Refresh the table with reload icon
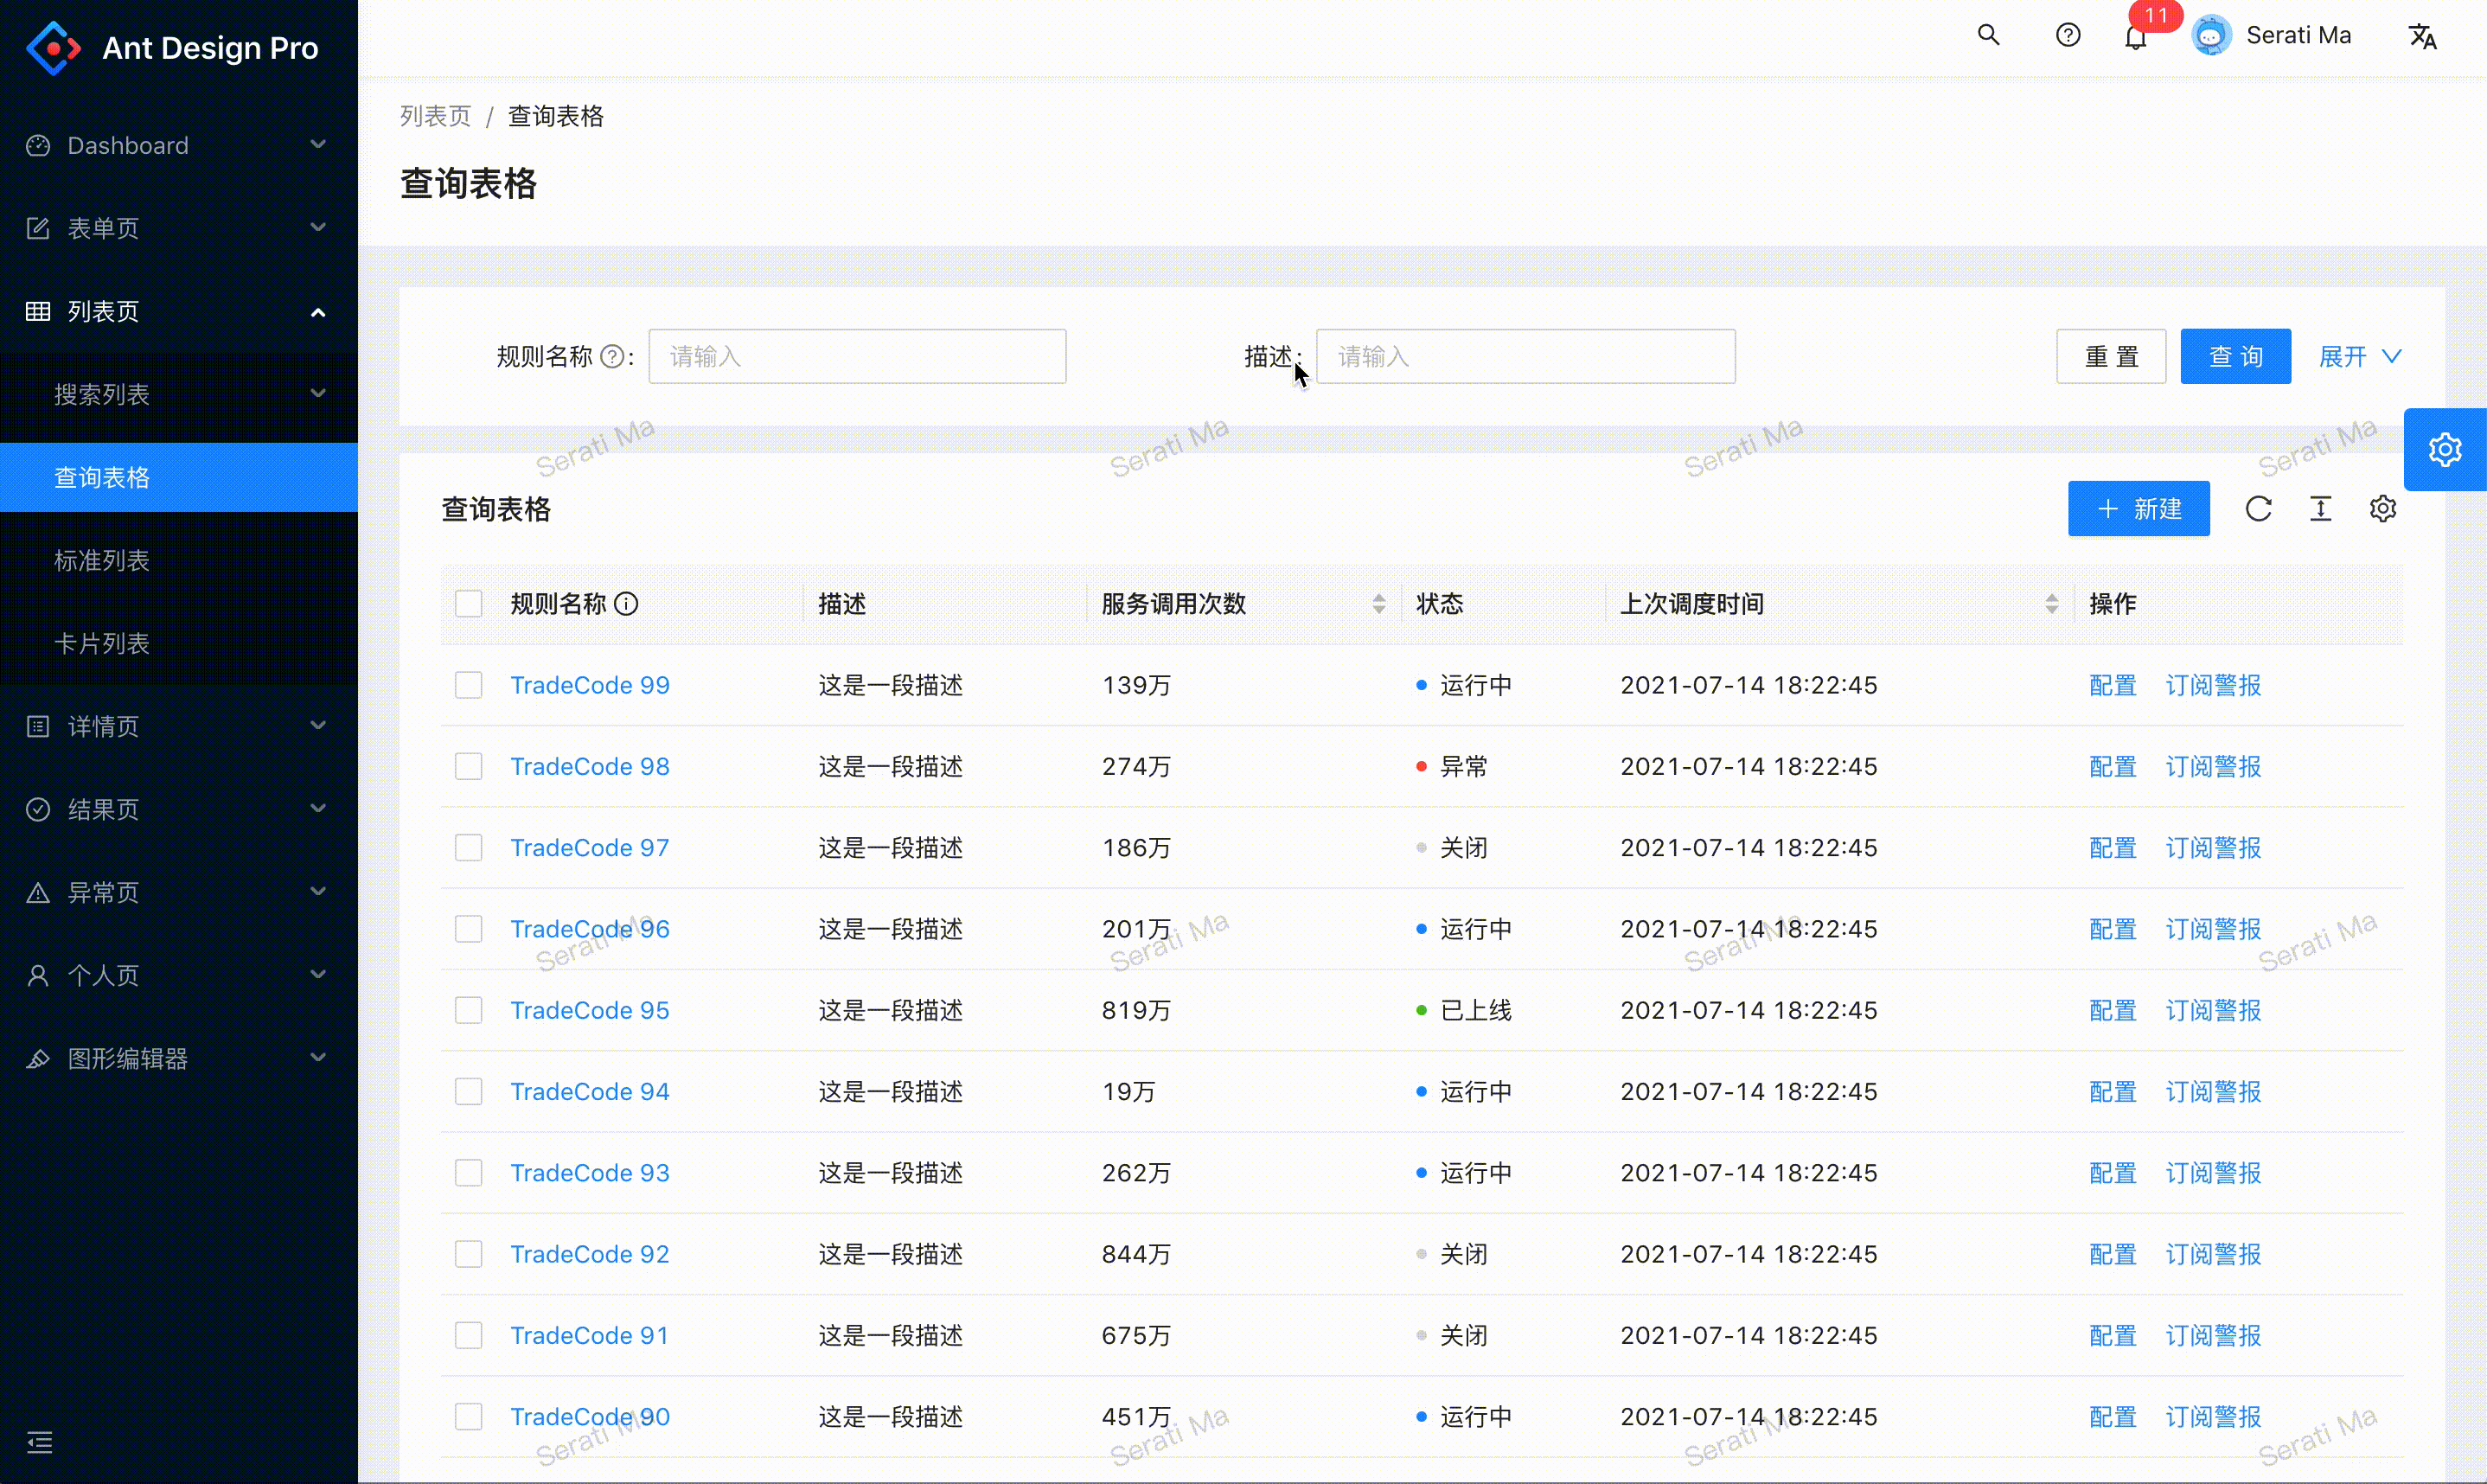The width and height of the screenshot is (2487, 1484). (2258, 509)
